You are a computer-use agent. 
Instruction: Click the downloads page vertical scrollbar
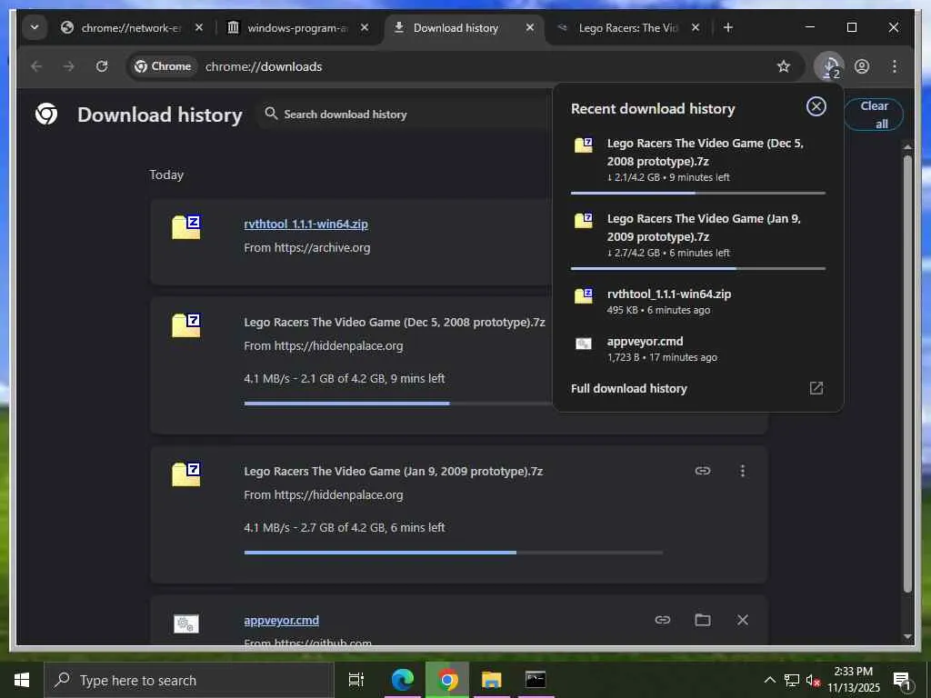click(x=906, y=374)
